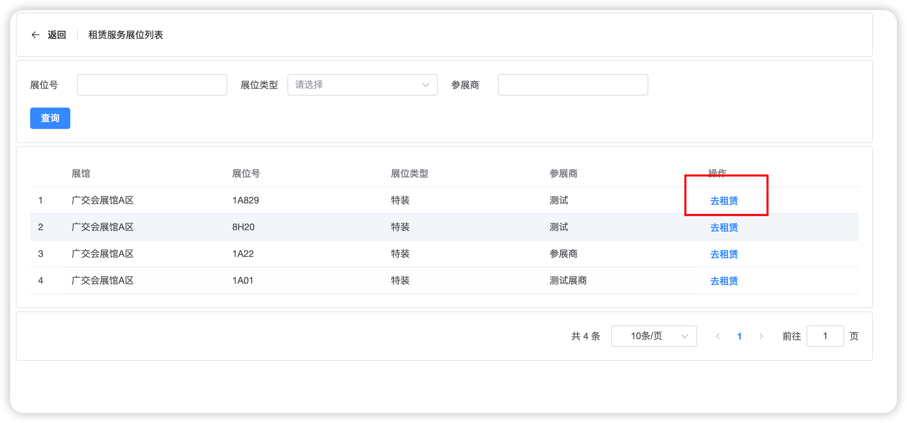Viewport: 907px width, 423px height.
Task: Go back via the 返回 label
Action: [x=57, y=35]
